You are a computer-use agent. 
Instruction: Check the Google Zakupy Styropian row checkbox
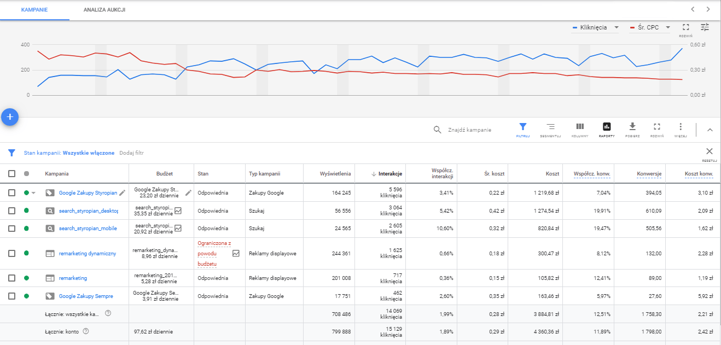click(11, 193)
